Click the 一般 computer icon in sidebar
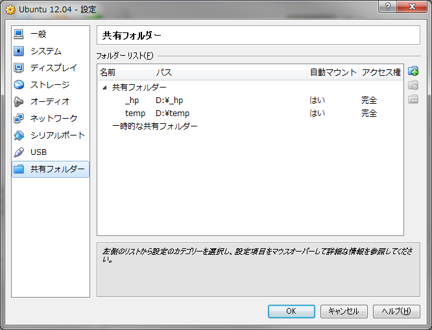The image size is (432, 330). pos(19,34)
